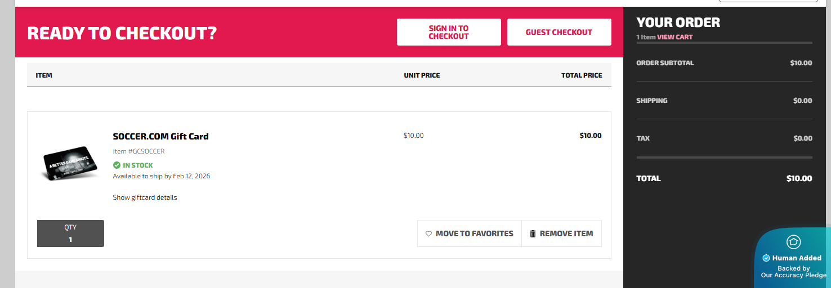Open the SIGN IN TO CHECKOUT button
Image resolution: width=831 pixels, height=288 pixels.
[449, 32]
